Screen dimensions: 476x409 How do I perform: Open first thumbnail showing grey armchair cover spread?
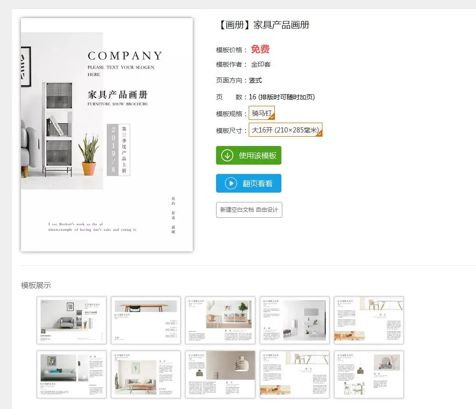coord(72,320)
